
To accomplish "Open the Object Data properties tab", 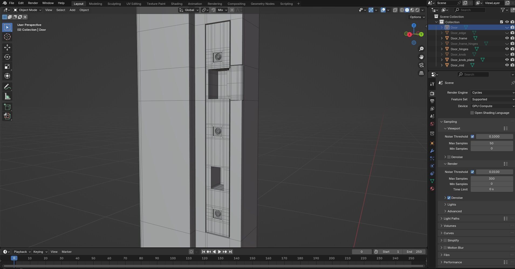I will (x=432, y=181).
